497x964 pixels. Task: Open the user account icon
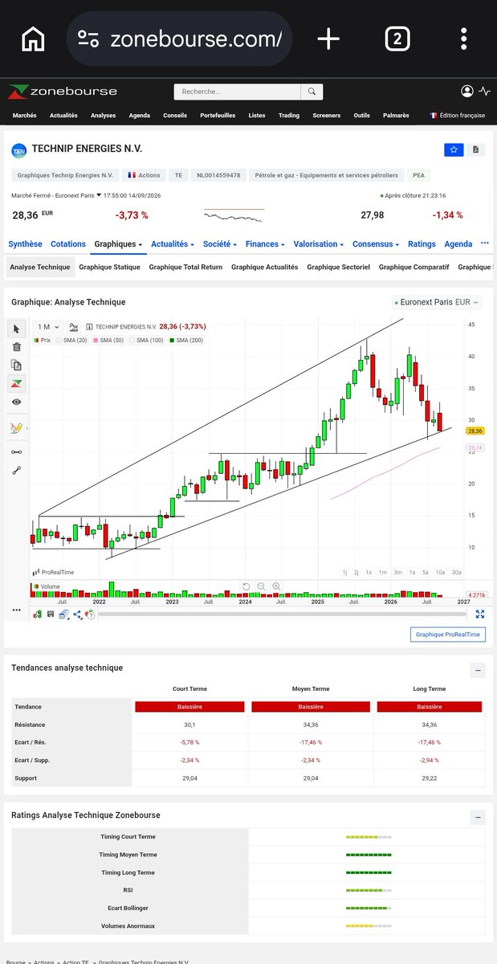[467, 92]
